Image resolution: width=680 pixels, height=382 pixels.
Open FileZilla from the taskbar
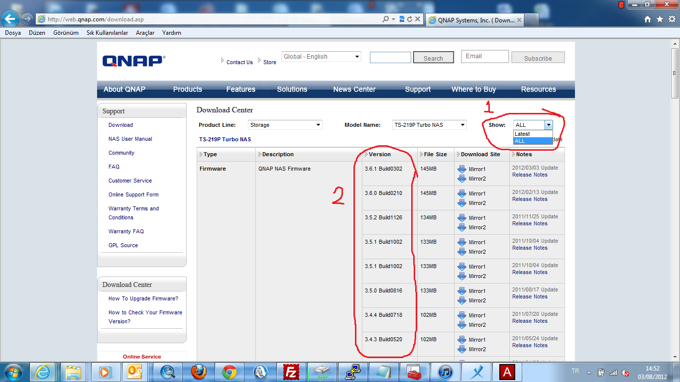pos(291,372)
